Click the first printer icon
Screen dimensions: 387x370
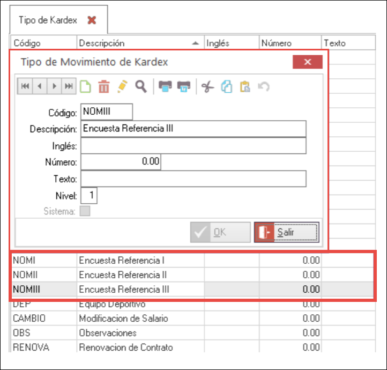pos(165,86)
